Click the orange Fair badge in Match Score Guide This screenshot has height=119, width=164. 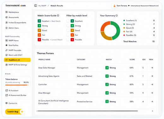pyautogui.click(x=39, y=35)
